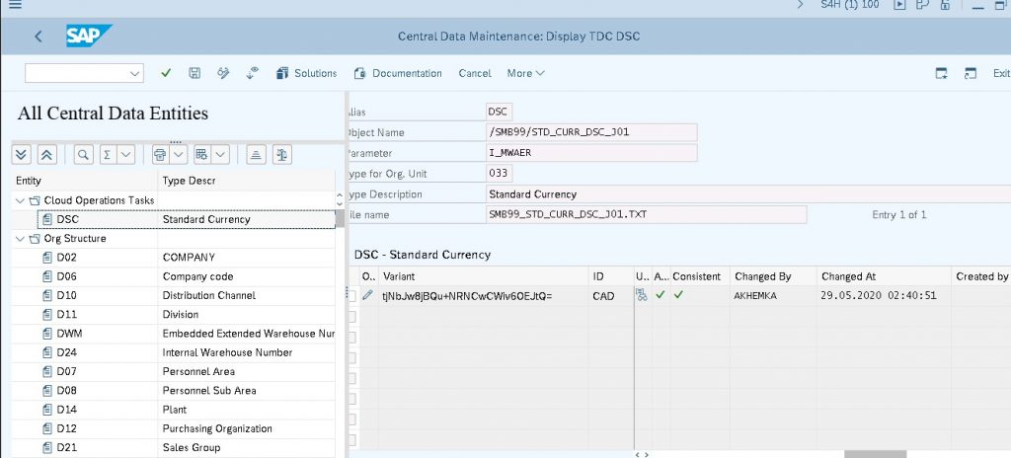Open the dropdown next to Print icon
The image size is (1011, 458).
click(x=179, y=155)
